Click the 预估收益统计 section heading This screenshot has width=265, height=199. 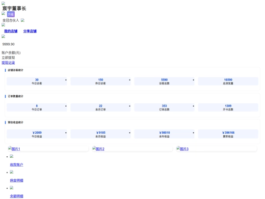(x=15, y=122)
